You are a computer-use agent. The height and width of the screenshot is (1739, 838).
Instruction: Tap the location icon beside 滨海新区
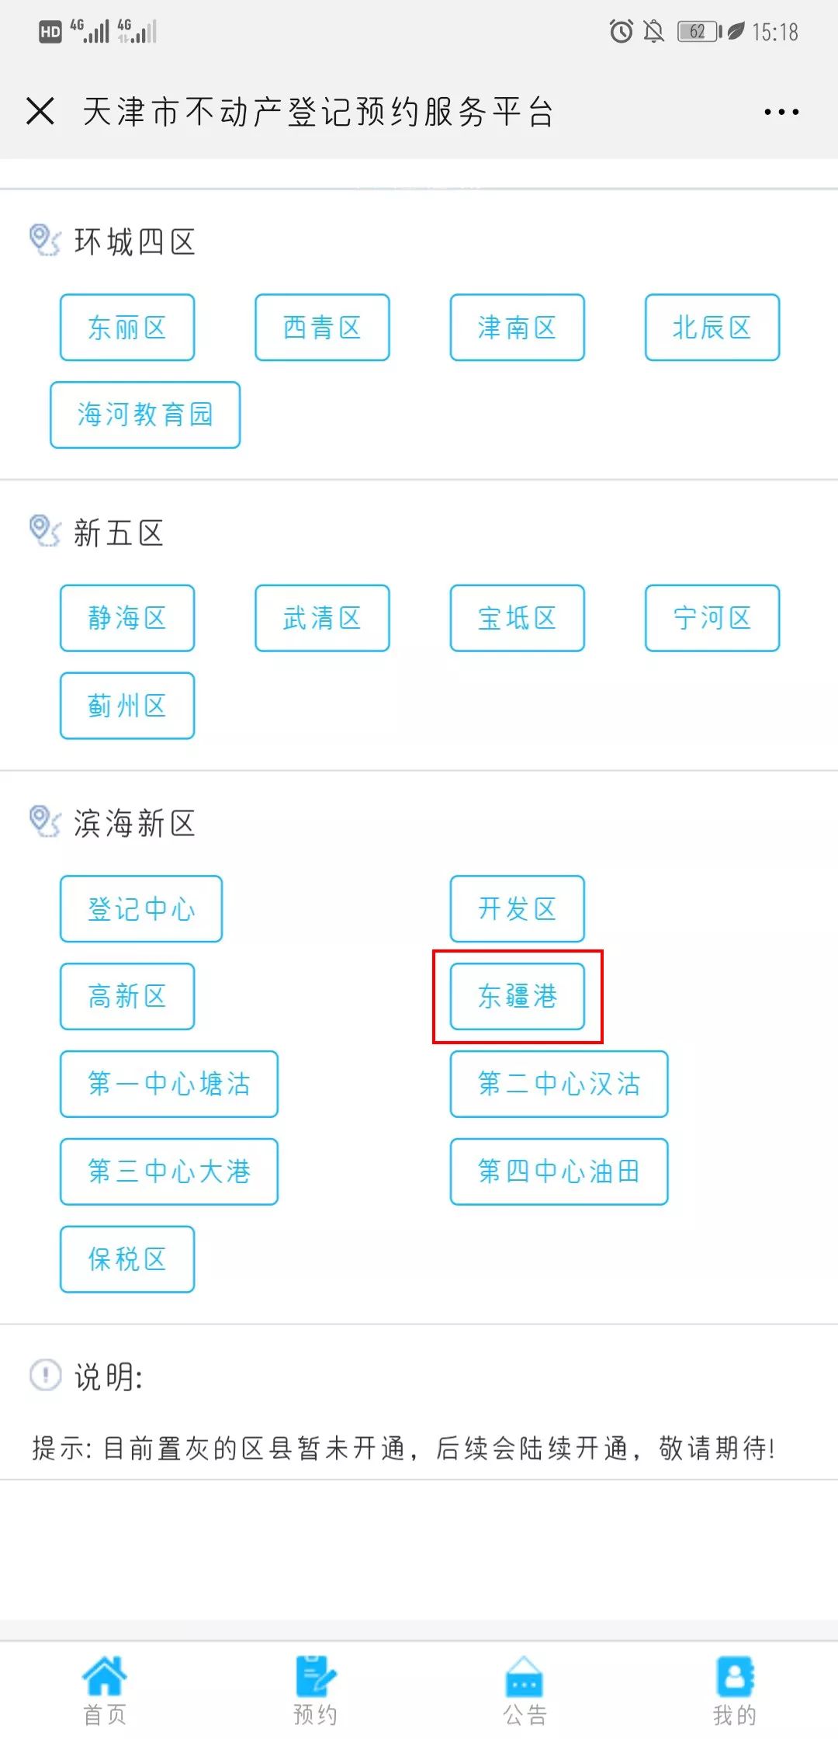(44, 822)
